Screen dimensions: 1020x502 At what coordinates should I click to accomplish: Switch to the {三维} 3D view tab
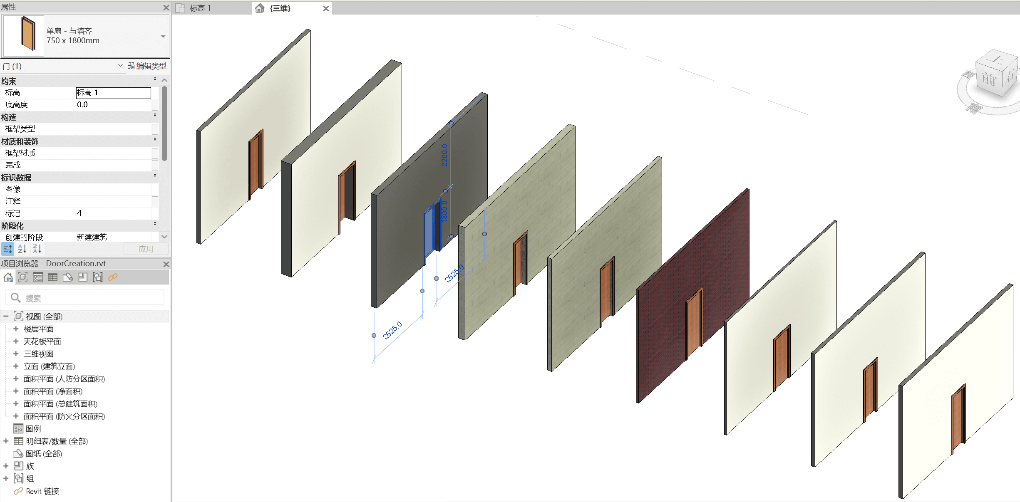coord(280,8)
